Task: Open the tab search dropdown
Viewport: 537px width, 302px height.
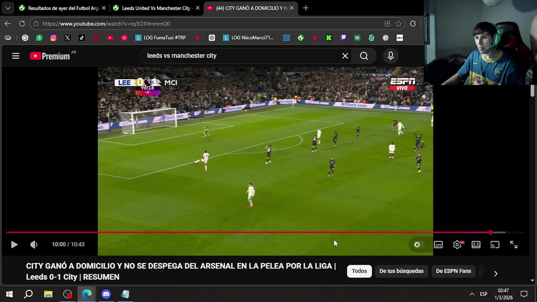Action: pos(8,8)
